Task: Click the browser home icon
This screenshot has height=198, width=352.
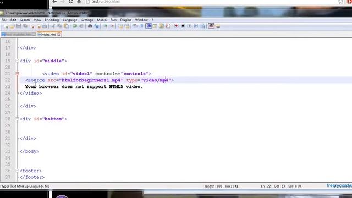Action: pos(79,2)
